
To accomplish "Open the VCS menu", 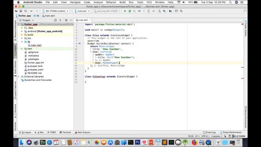I will [x=149, y=2].
